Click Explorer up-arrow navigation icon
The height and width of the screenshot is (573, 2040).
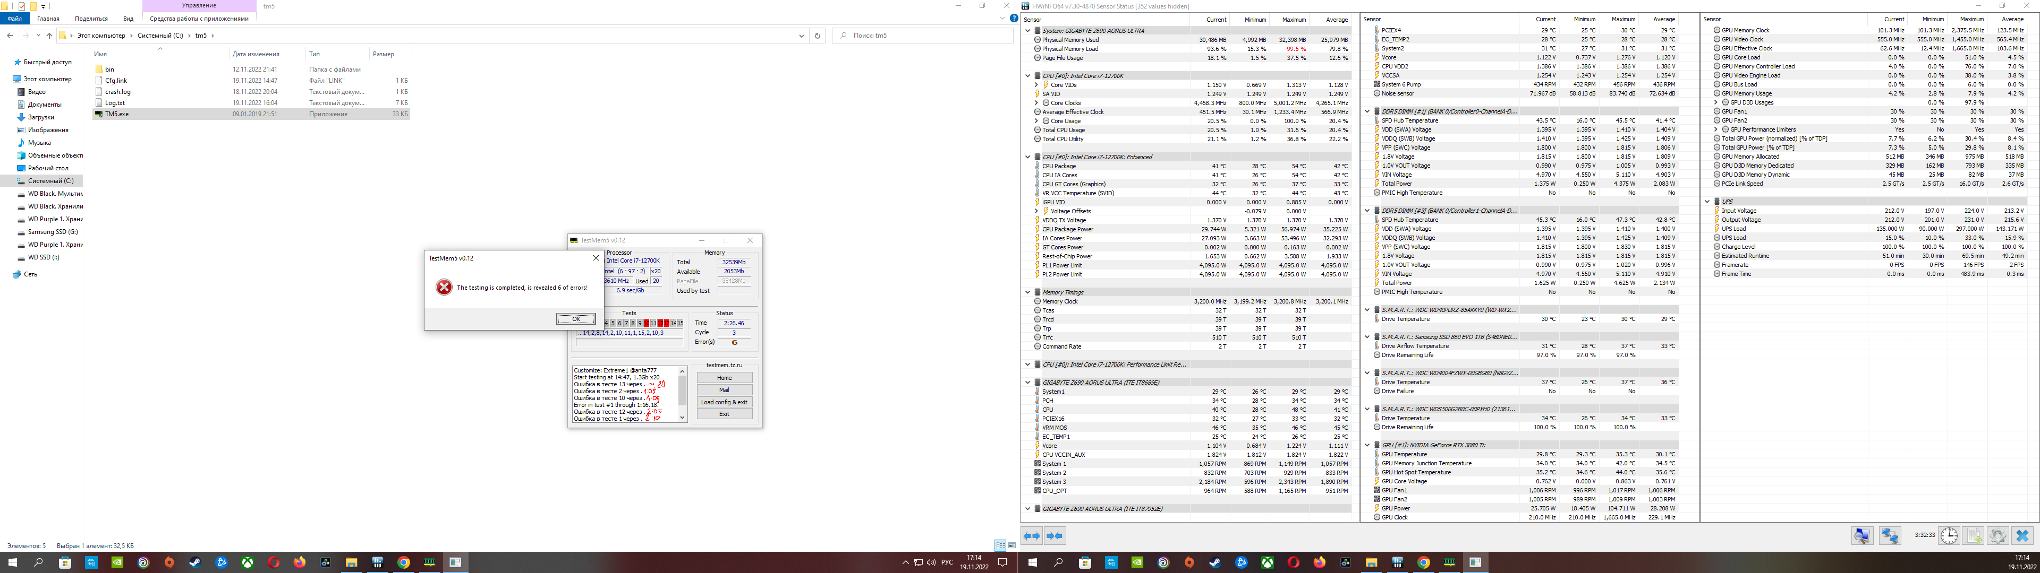click(49, 36)
